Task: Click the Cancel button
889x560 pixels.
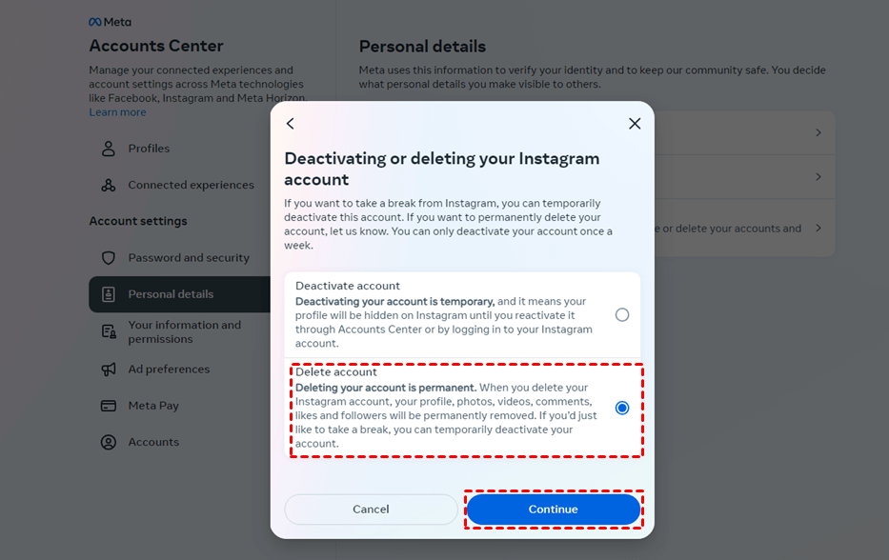Action: point(371,510)
